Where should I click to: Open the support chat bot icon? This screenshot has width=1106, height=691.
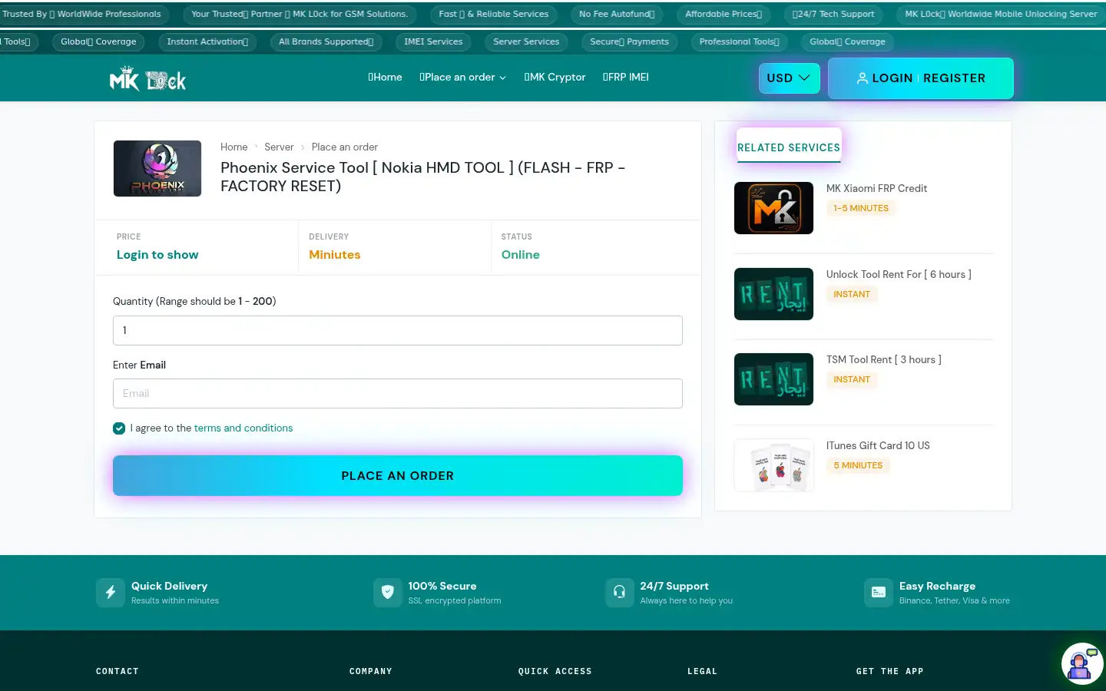pyautogui.click(x=1081, y=663)
